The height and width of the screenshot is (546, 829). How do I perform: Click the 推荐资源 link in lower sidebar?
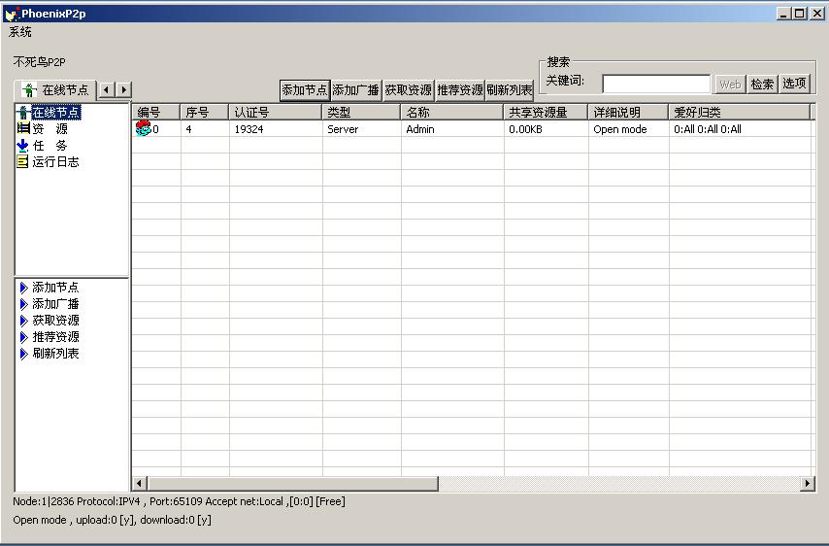click(x=55, y=336)
